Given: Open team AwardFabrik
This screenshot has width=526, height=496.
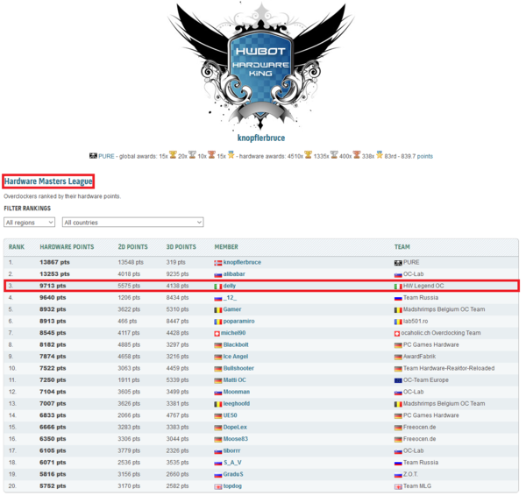Looking at the screenshot, I should click(419, 356).
